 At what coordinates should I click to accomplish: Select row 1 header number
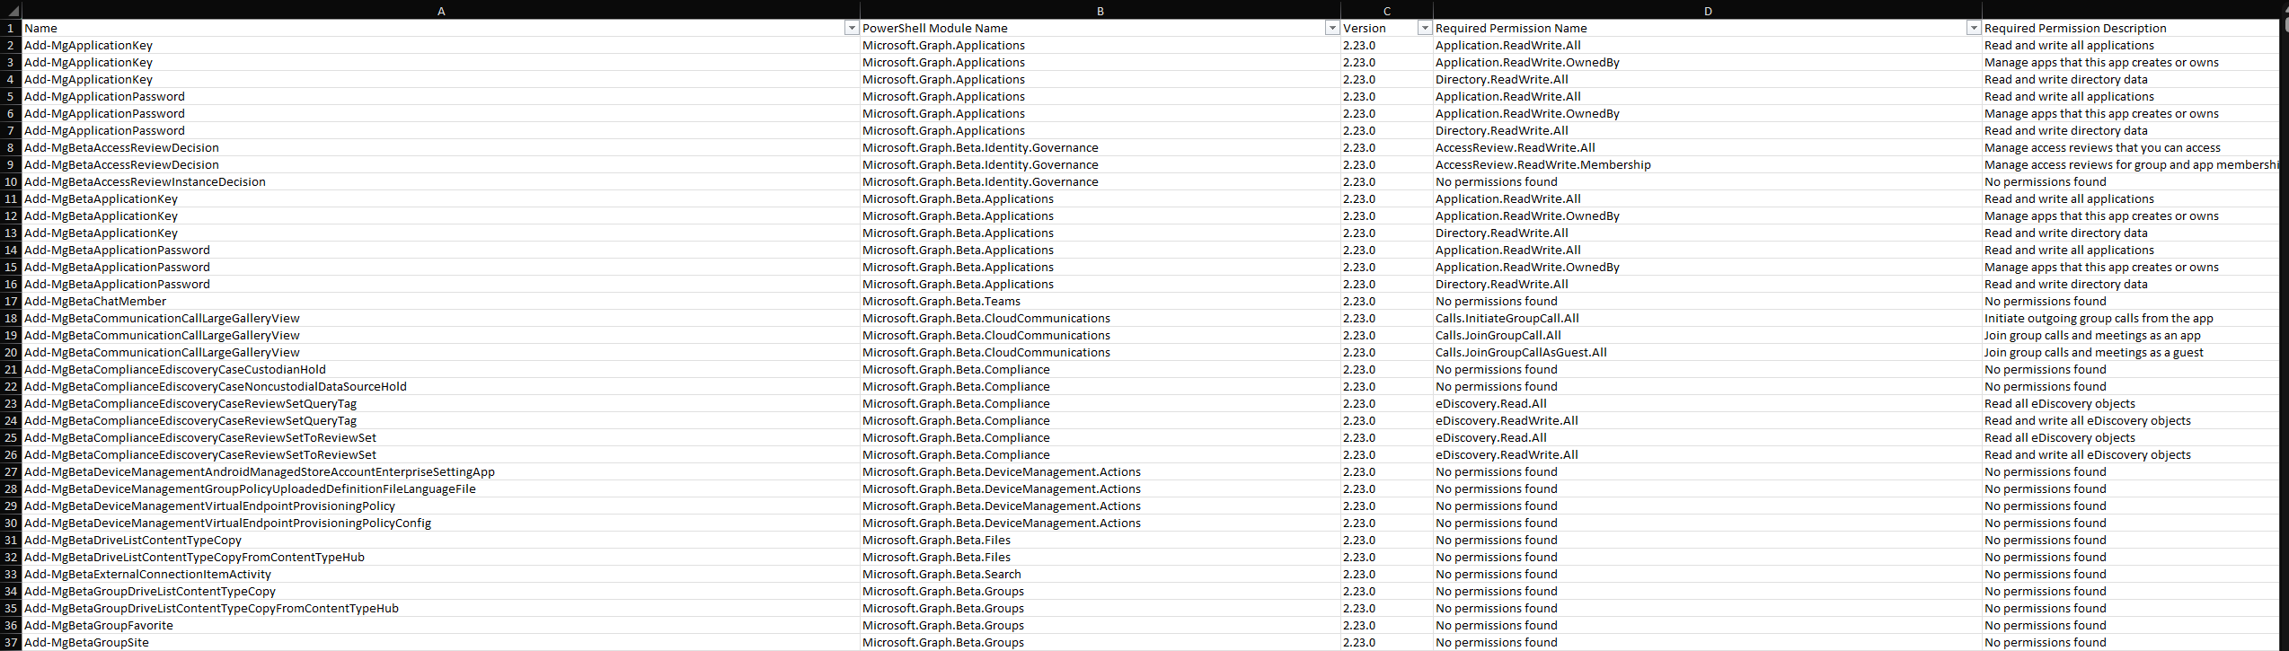11,29
